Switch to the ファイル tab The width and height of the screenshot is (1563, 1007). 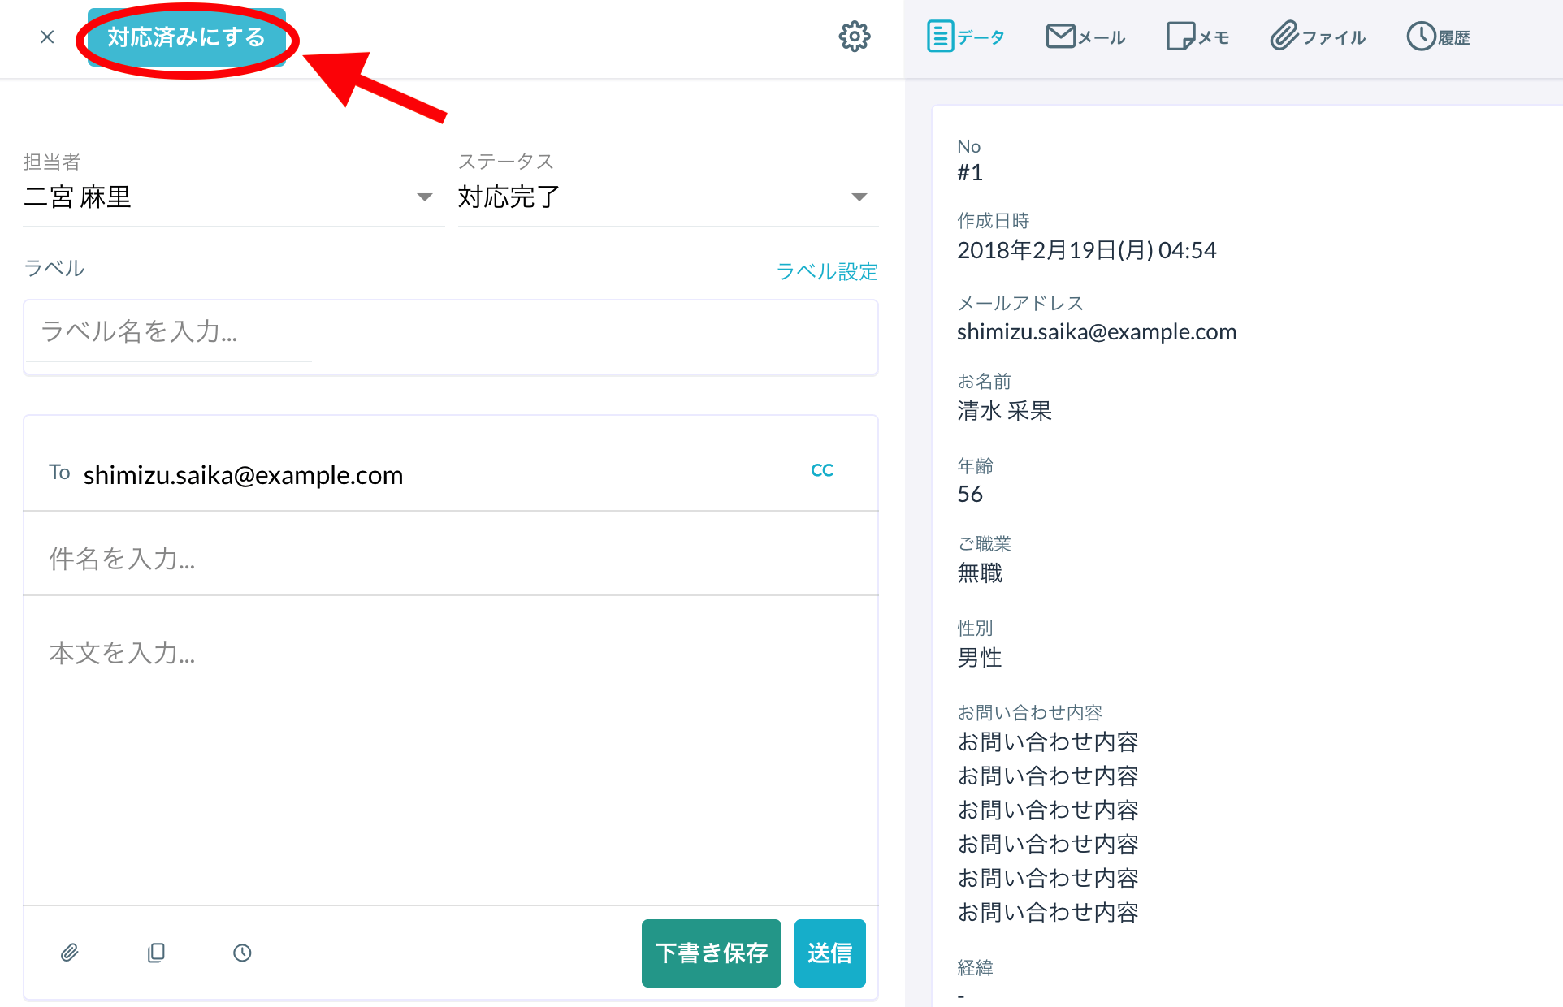click(x=1318, y=37)
